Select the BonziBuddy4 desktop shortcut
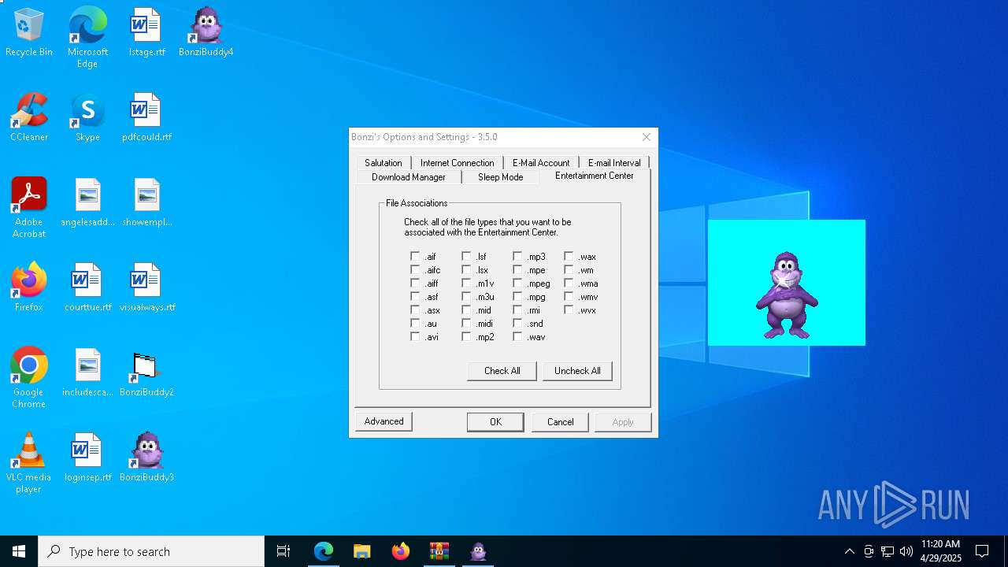This screenshot has width=1008, height=567. pos(206,33)
